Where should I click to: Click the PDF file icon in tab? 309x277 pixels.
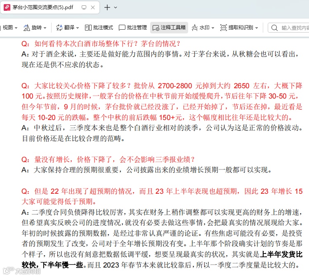point(7,7)
